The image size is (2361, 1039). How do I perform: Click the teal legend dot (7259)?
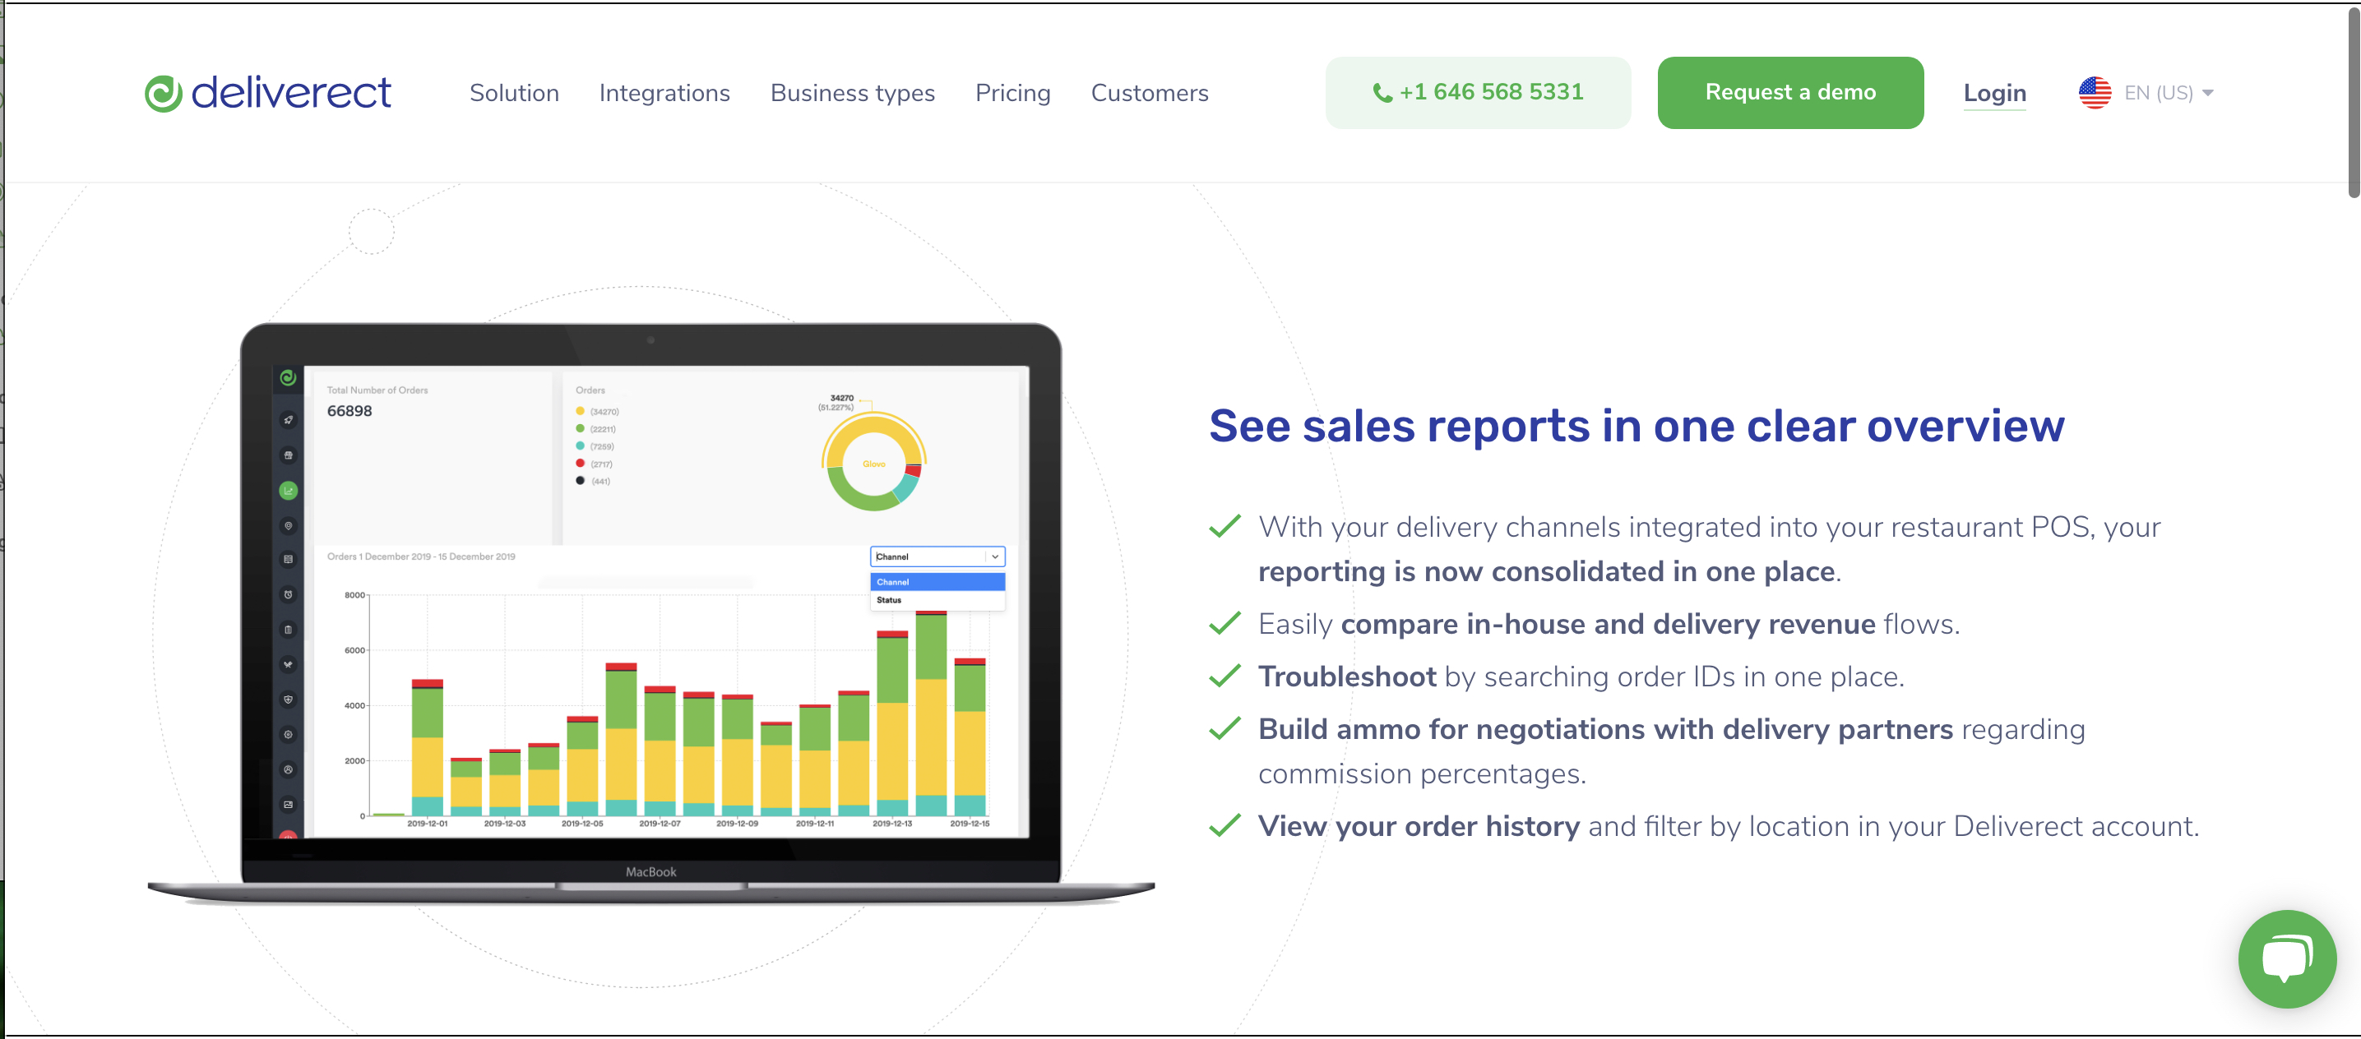click(579, 446)
